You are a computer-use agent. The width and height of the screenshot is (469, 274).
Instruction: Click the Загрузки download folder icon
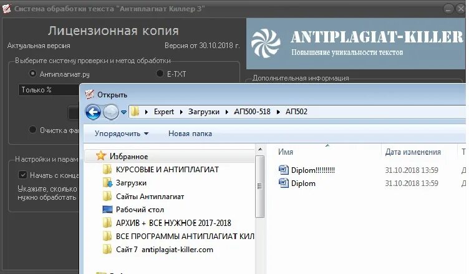tap(107, 182)
